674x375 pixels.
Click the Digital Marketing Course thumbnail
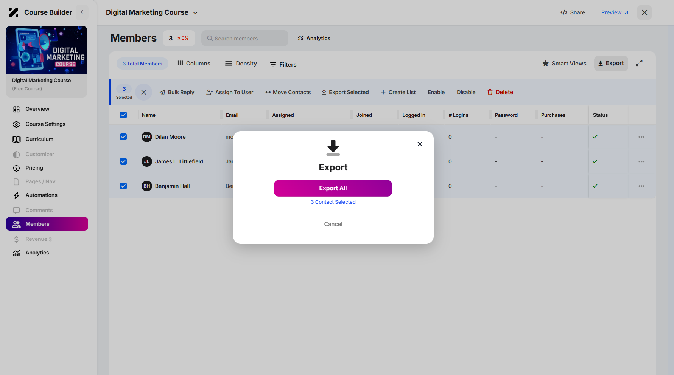[47, 50]
